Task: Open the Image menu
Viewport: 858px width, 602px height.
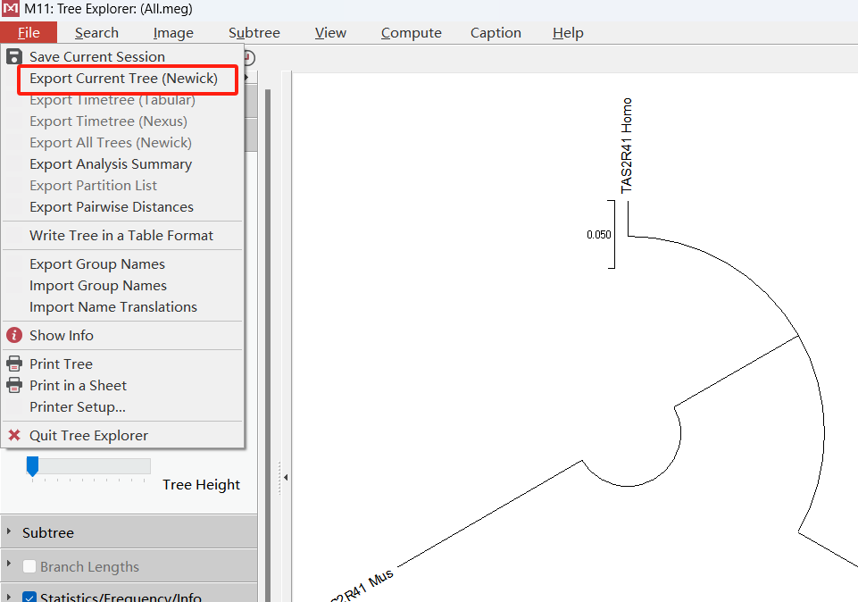Action: [173, 33]
